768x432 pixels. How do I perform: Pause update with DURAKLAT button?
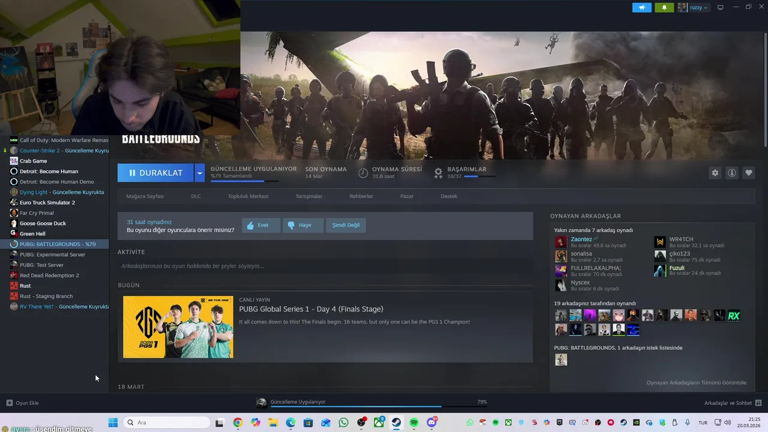click(x=155, y=173)
